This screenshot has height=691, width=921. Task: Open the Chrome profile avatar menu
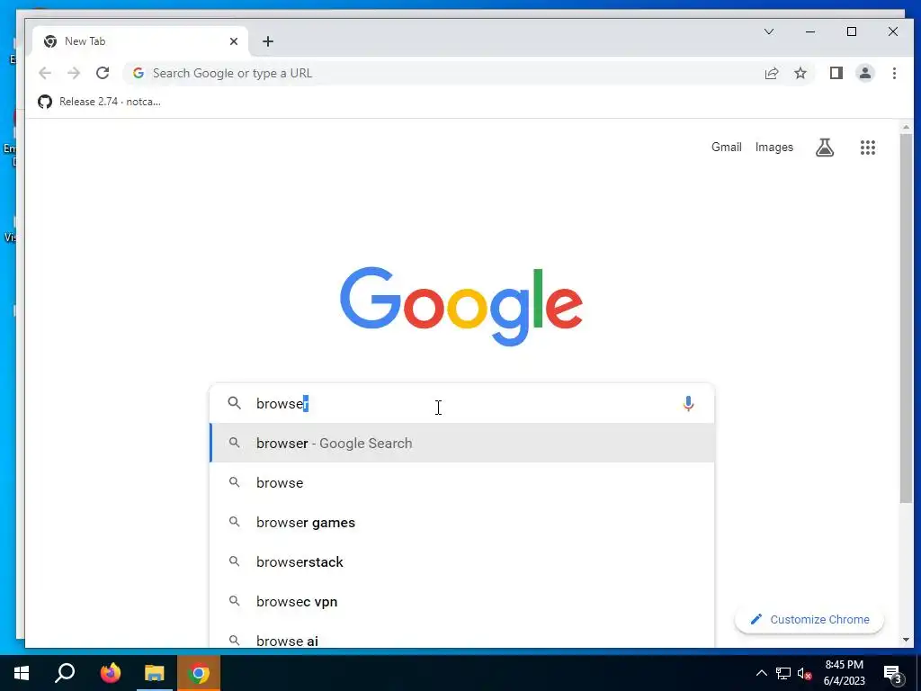tap(864, 73)
